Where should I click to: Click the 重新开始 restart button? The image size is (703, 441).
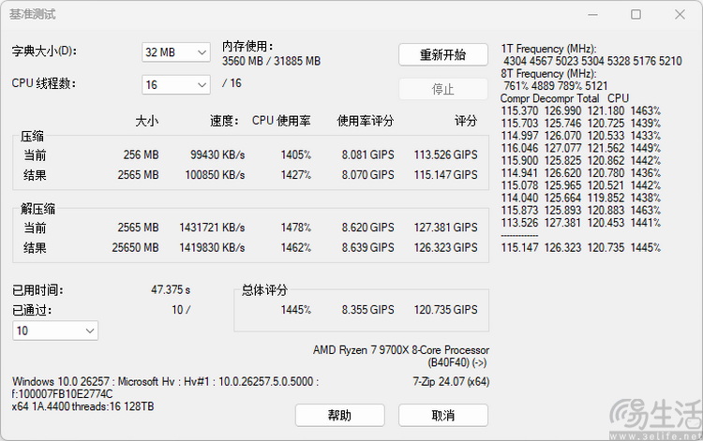pos(443,54)
